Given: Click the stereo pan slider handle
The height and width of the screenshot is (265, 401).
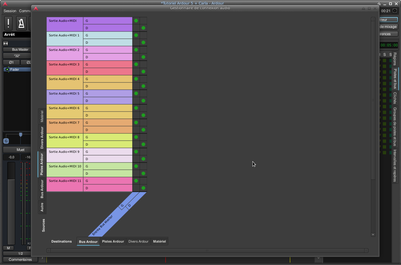Looking at the screenshot, I should (x=21, y=134).
